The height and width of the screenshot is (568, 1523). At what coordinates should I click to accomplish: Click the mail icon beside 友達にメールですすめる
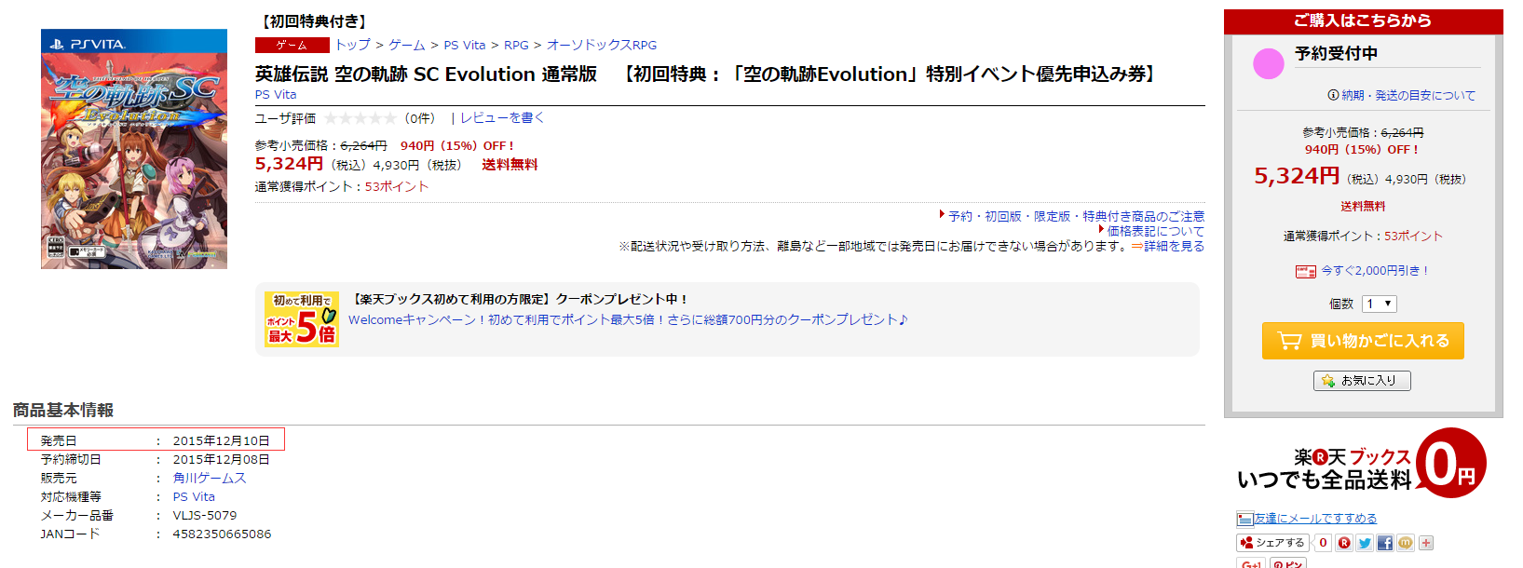[1244, 519]
